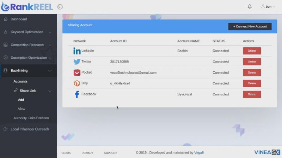
Task: Open Authority Links Creation
Action: tap(31, 118)
